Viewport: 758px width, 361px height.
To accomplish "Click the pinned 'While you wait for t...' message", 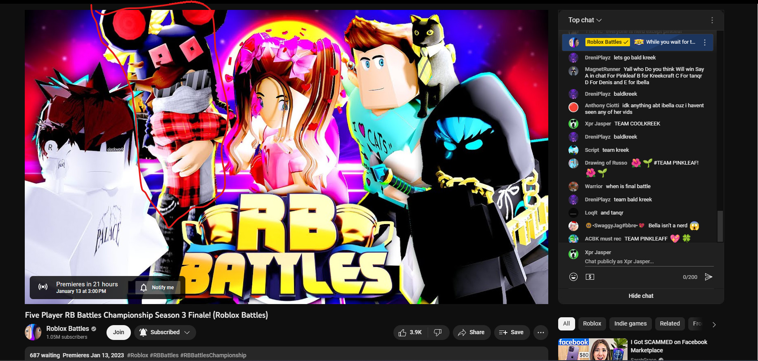I will [x=670, y=42].
